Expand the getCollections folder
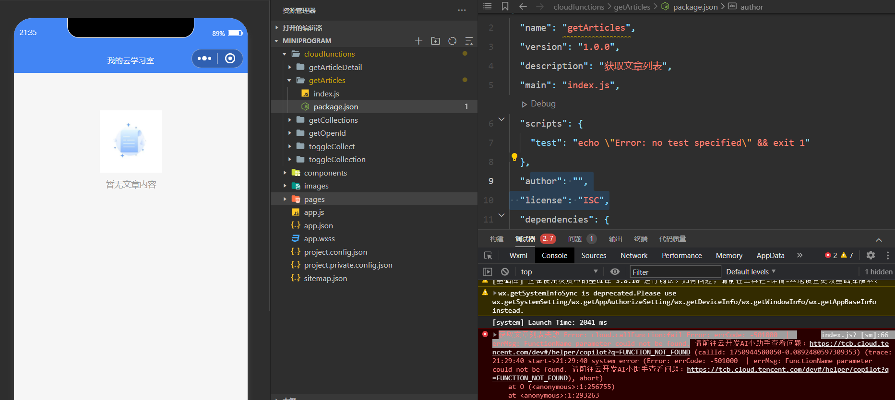This screenshot has width=895, height=400. [x=289, y=120]
